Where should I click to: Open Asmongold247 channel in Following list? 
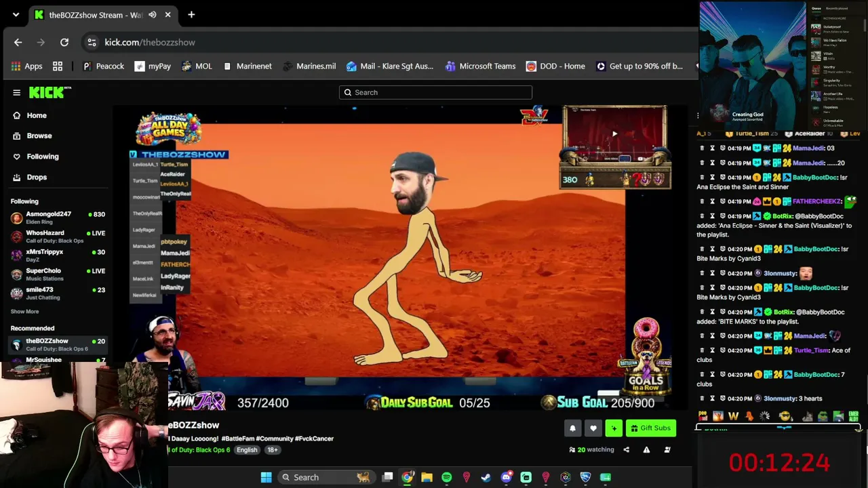pyautogui.click(x=58, y=218)
